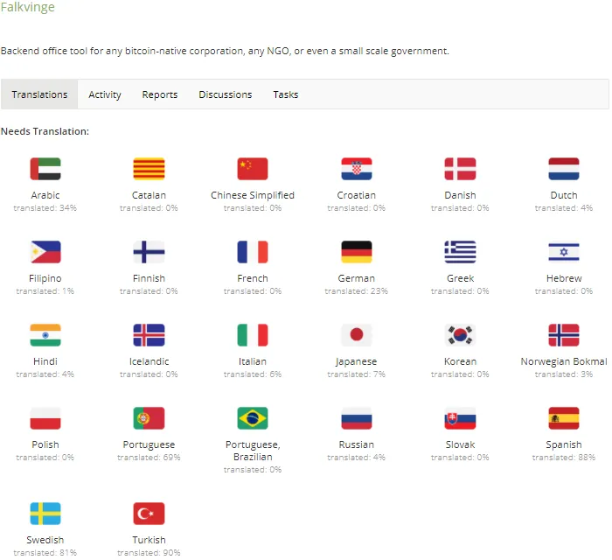Open the Korean flag icon
612x560 pixels.
coord(460,335)
